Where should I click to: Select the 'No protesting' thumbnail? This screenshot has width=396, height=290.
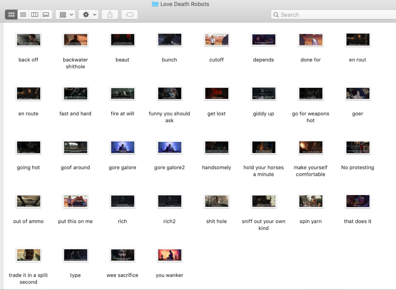click(357, 147)
